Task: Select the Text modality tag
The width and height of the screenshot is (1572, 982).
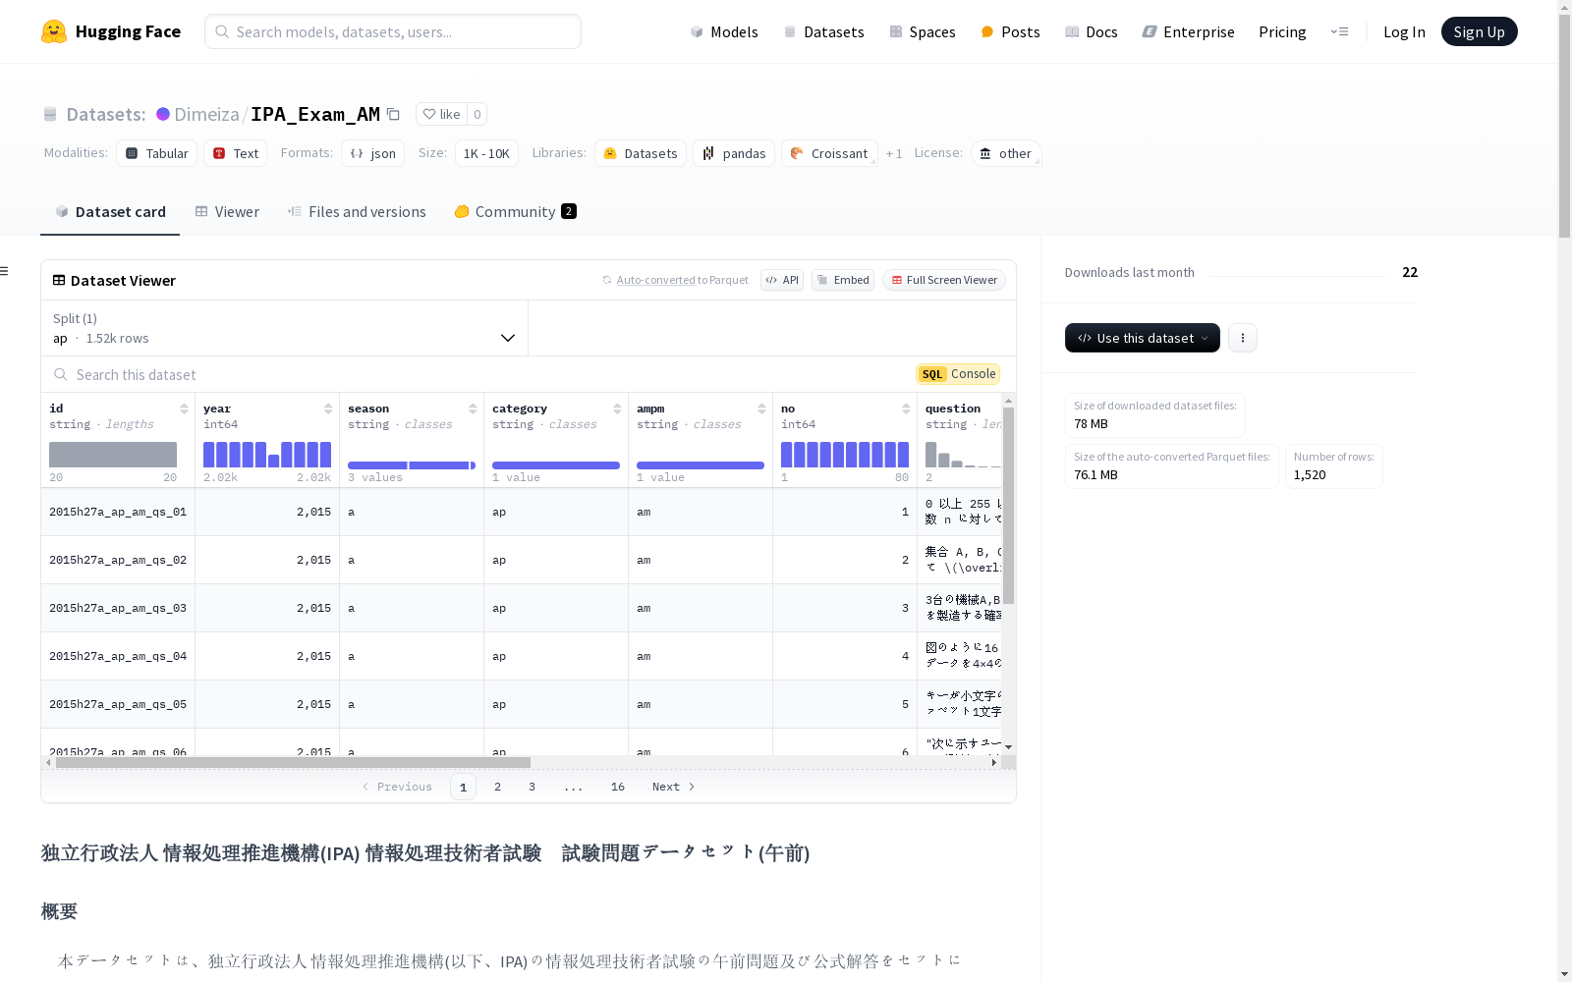Action: [235, 153]
